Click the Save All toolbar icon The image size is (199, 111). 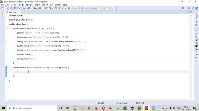[11, 8]
